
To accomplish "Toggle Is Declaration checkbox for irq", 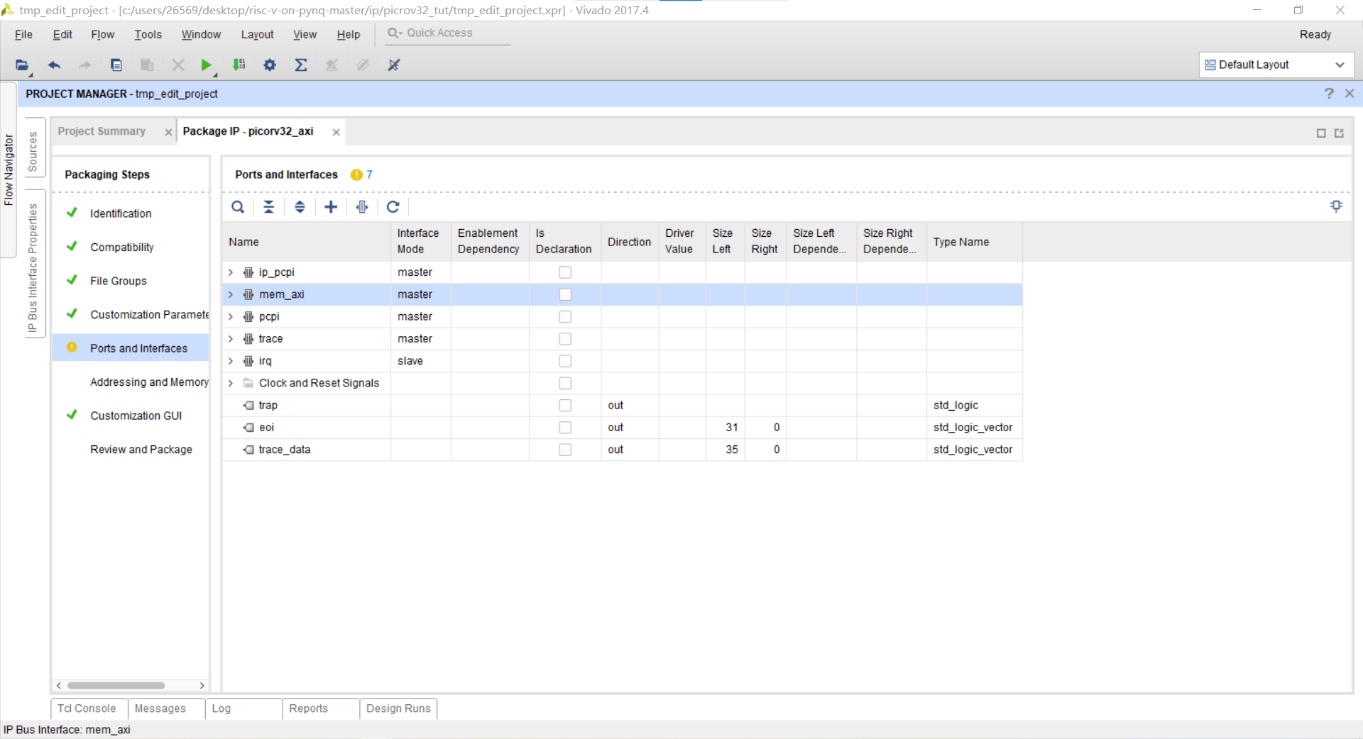I will pyautogui.click(x=565, y=361).
